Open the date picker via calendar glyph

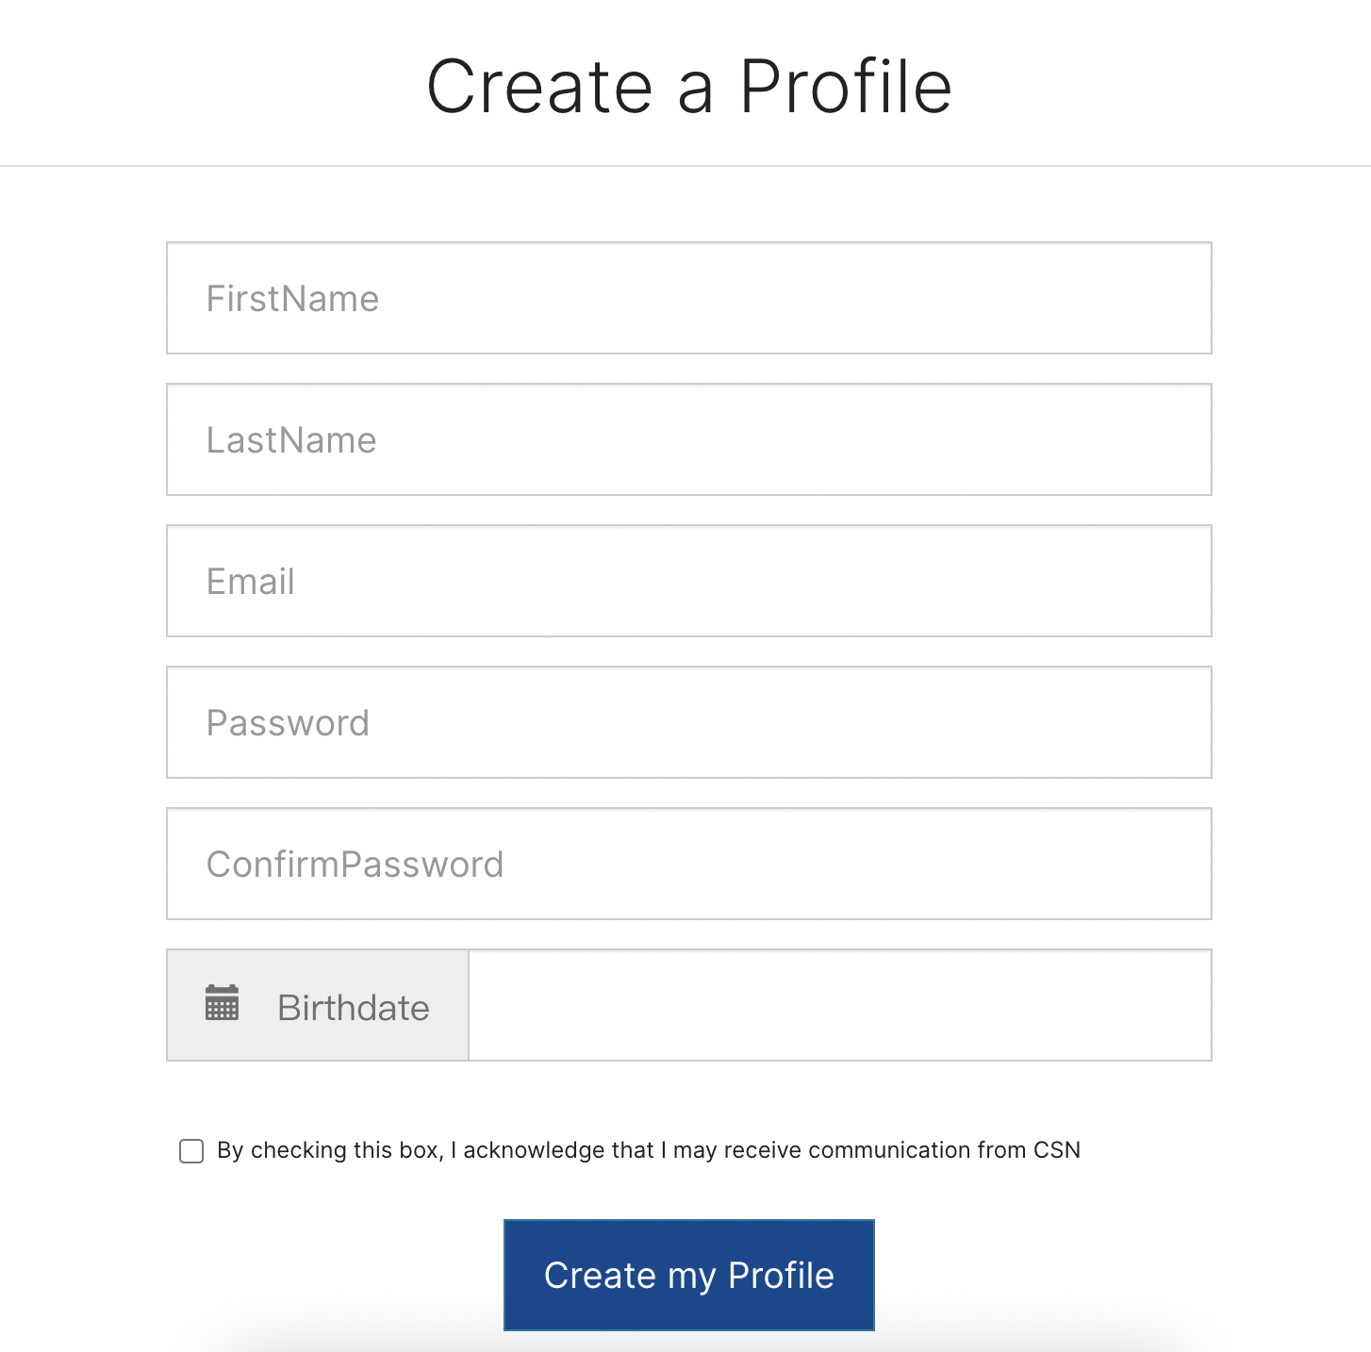click(x=222, y=1003)
